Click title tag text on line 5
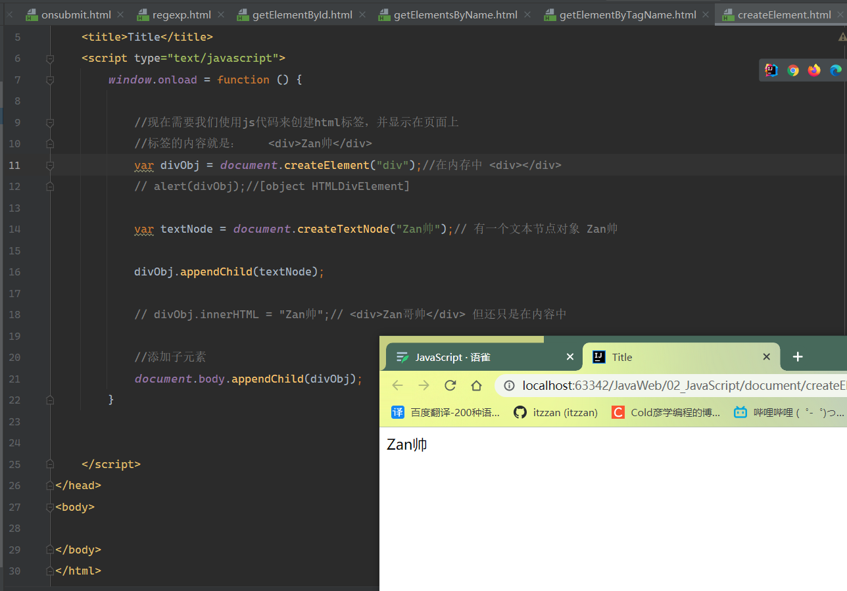Screen dimensions: 847x591 coord(147,37)
